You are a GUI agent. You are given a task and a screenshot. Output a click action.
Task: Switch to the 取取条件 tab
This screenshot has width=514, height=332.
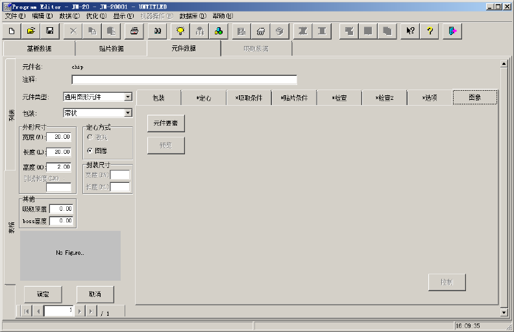tap(249, 98)
